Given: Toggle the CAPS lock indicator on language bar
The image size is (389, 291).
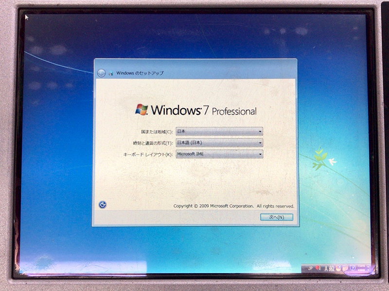Looking at the screenshot, I should click(361, 267).
